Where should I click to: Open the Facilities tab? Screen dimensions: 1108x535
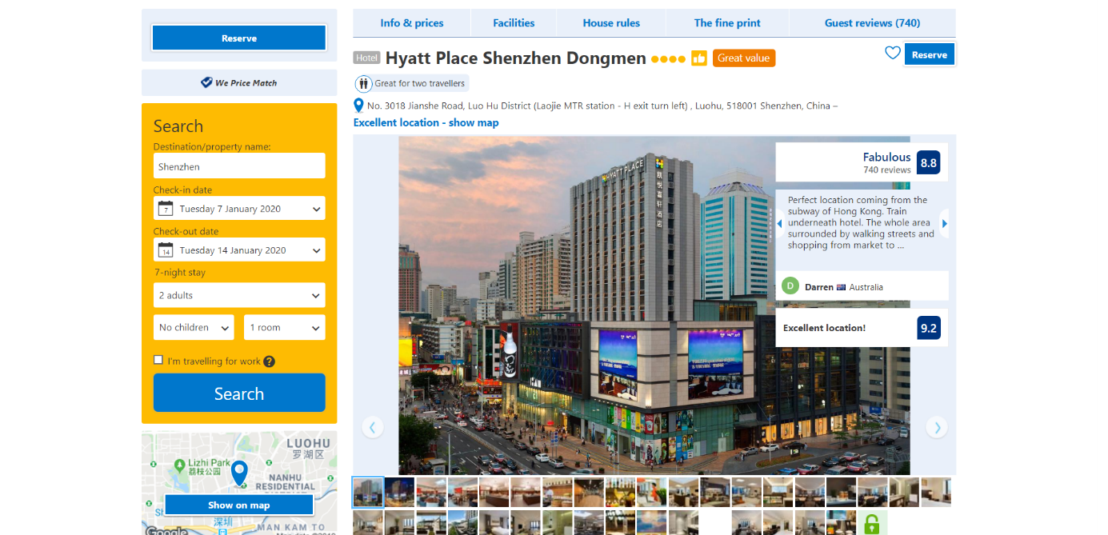click(x=514, y=23)
